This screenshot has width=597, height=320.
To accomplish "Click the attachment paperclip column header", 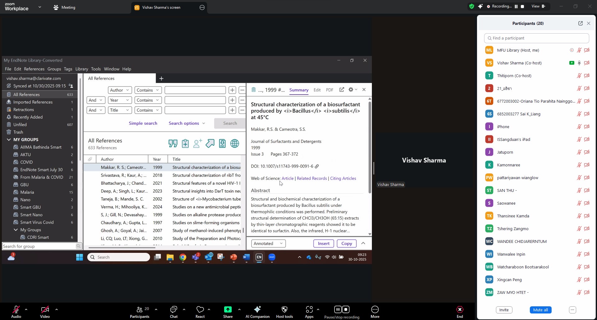I will pos(90,159).
